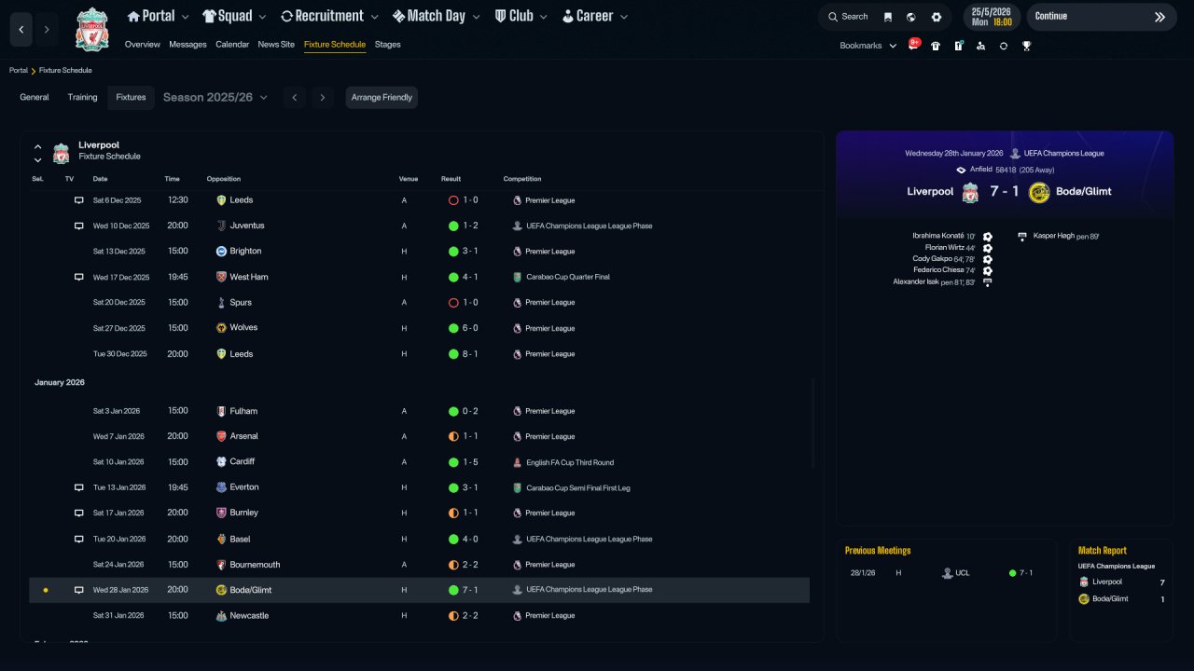
Task: Click the trophy shortcut icon
Action: [1026, 46]
